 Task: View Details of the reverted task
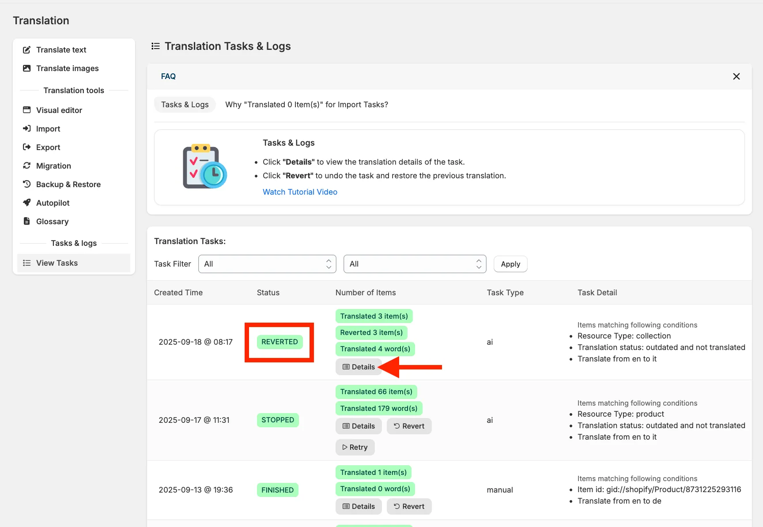359,367
